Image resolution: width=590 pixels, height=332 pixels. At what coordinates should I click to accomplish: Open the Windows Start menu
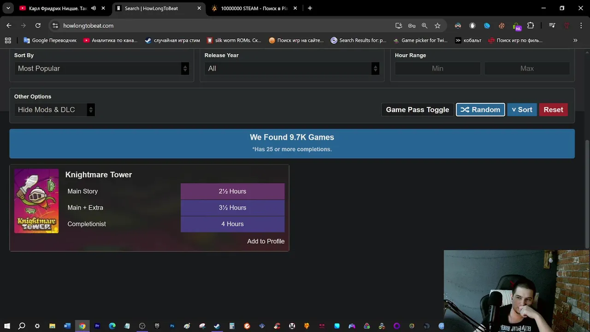pos(7,326)
